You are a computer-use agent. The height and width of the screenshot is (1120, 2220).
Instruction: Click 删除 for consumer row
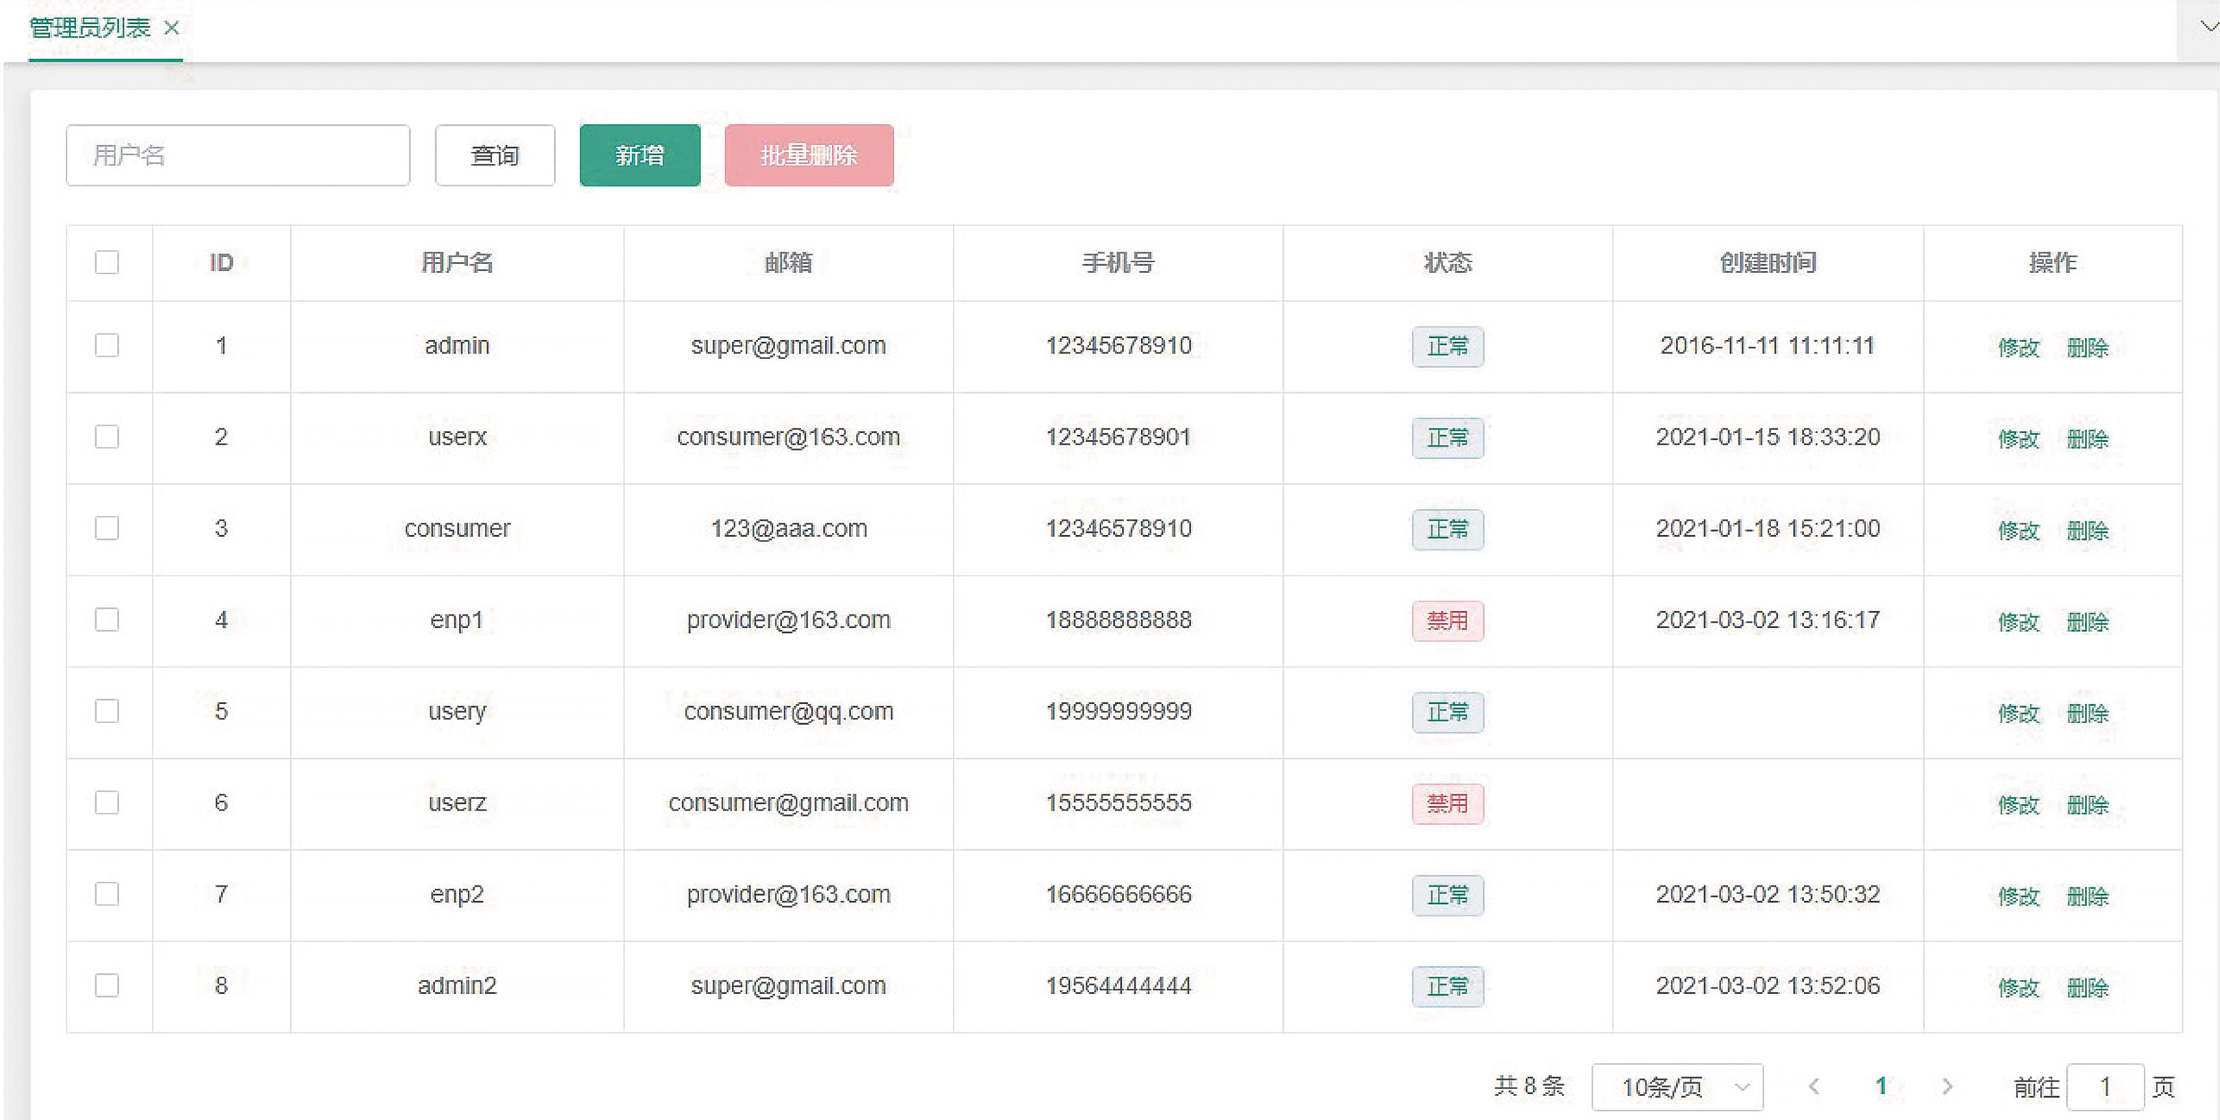2087,530
